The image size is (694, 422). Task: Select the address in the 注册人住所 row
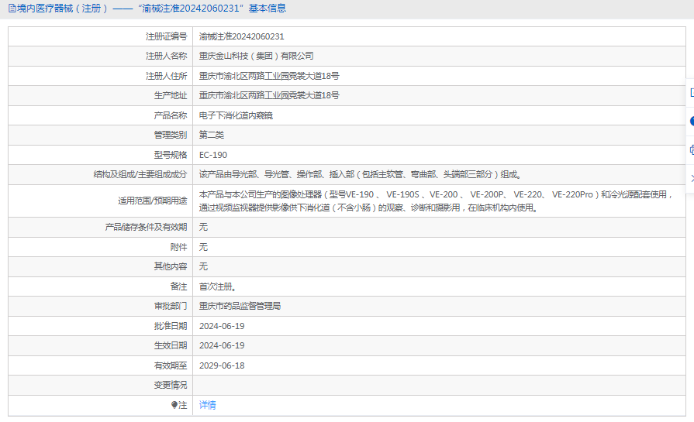tap(269, 76)
